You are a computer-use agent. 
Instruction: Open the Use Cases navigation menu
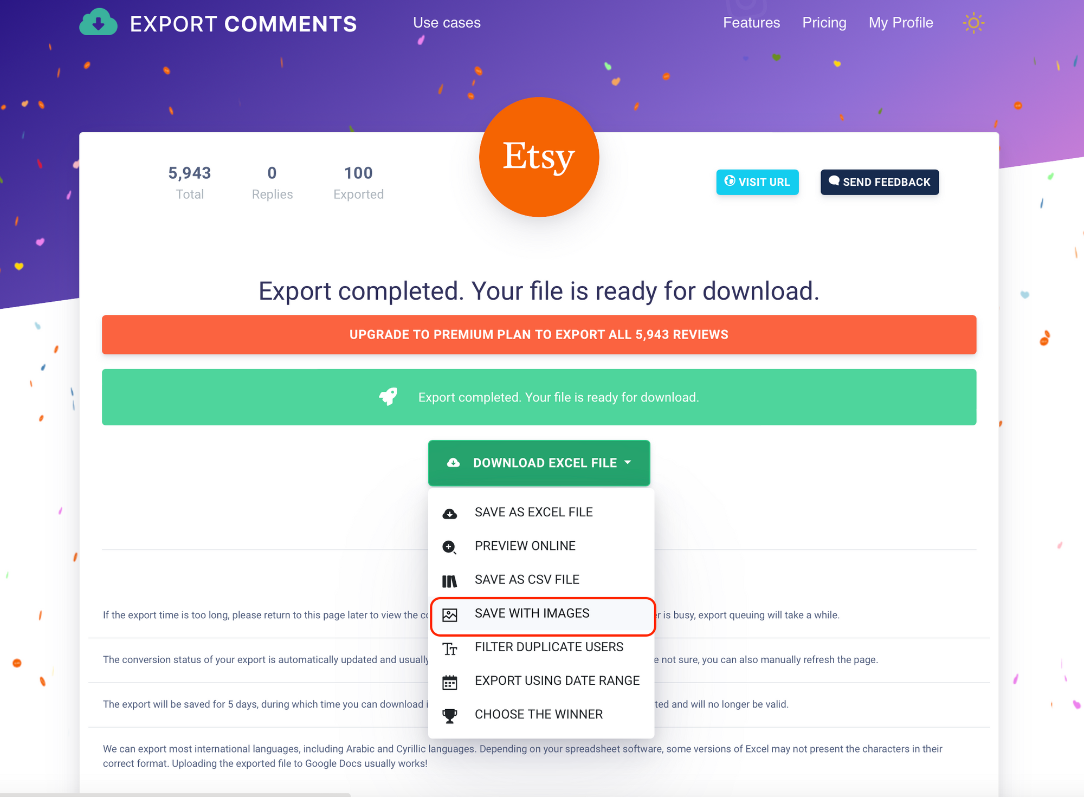[x=447, y=23]
